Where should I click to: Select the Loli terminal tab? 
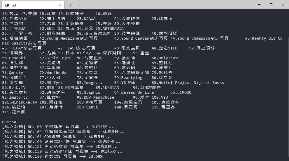(x=33, y=5)
